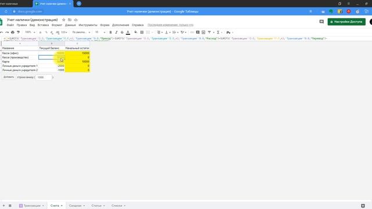This screenshot has height=209, width=372.
Task: Switch to the Транзакции sheet tab
Action: coord(32,206)
